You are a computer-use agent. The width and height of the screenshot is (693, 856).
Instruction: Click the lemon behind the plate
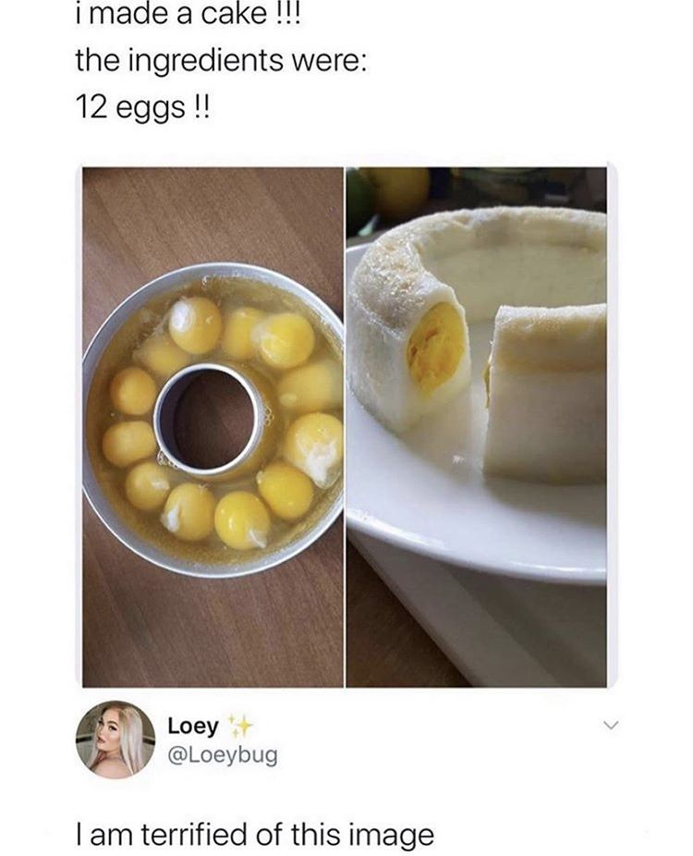(x=397, y=189)
